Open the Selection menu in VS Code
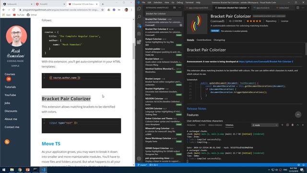The width and height of the screenshot is (307, 173). pos(158,2)
